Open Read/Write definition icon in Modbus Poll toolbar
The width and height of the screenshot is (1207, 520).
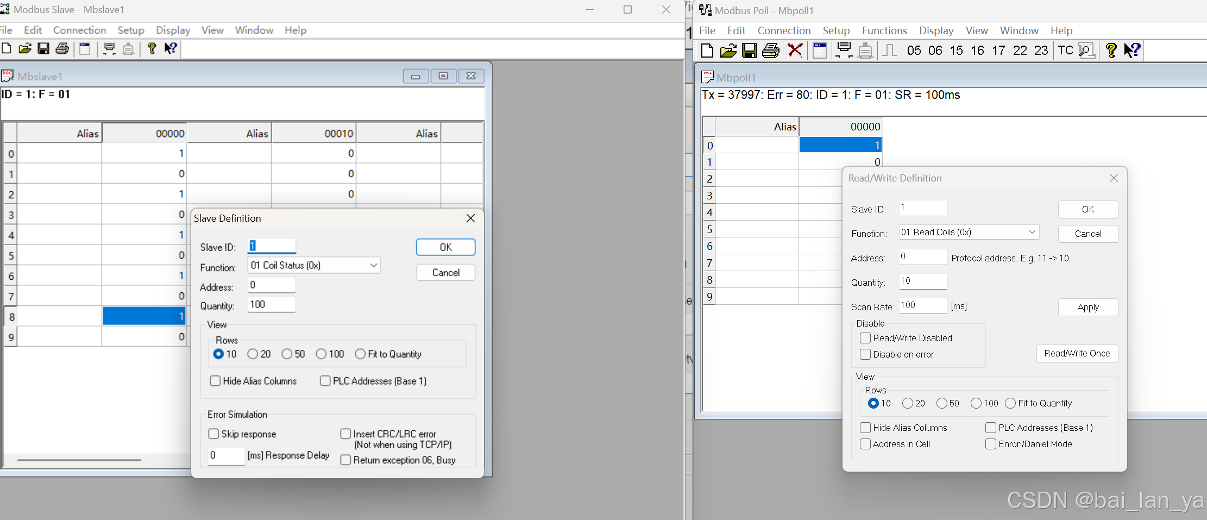point(819,50)
